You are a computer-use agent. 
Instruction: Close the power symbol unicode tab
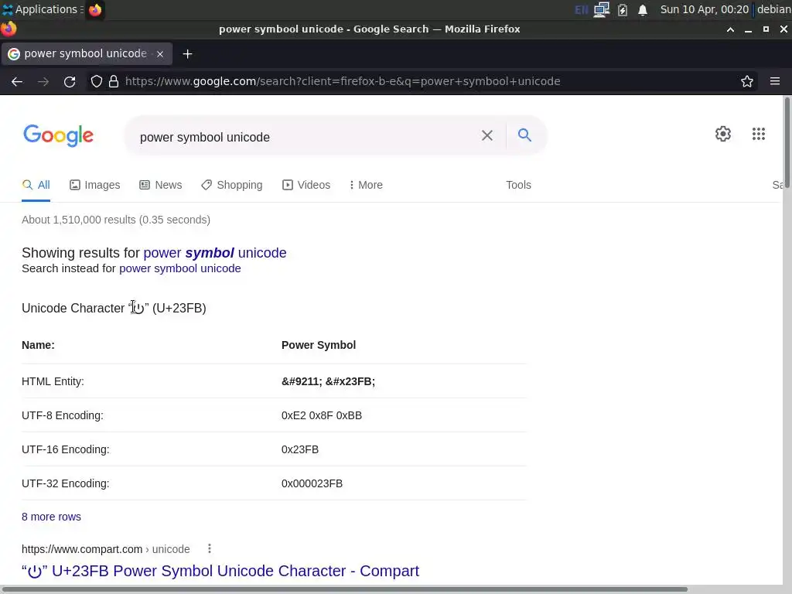tap(160, 54)
